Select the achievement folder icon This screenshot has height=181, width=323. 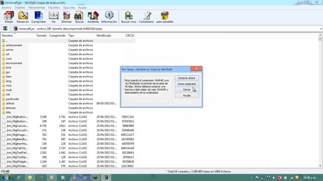point(4,45)
